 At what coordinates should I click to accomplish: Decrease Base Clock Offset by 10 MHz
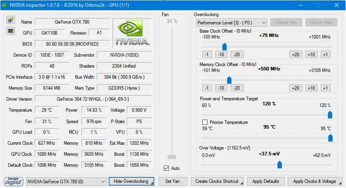pos(221,54)
